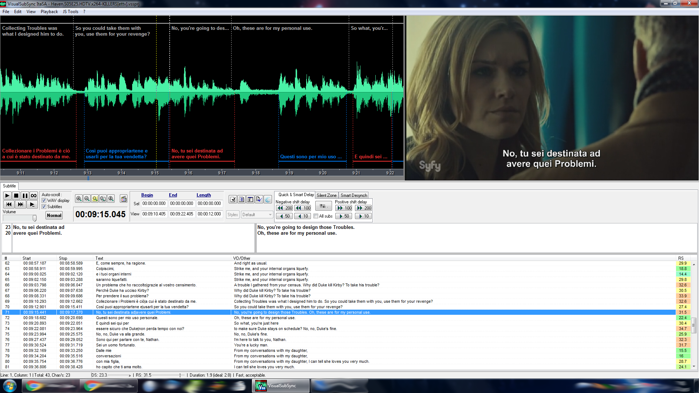This screenshot has width=699, height=393.
Task: Adjust the Volume slider
Action: [x=34, y=218]
